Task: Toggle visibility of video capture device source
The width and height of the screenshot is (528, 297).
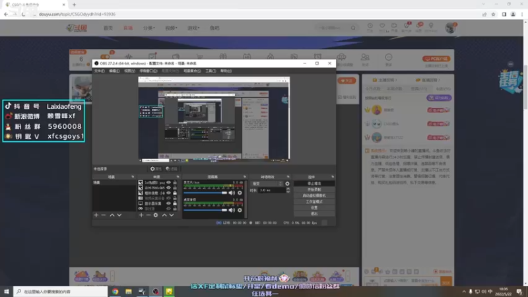Action: (x=168, y=199)
